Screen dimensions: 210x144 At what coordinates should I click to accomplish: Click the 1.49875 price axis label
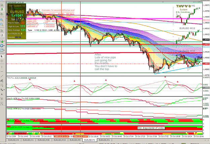coord(206,5)
